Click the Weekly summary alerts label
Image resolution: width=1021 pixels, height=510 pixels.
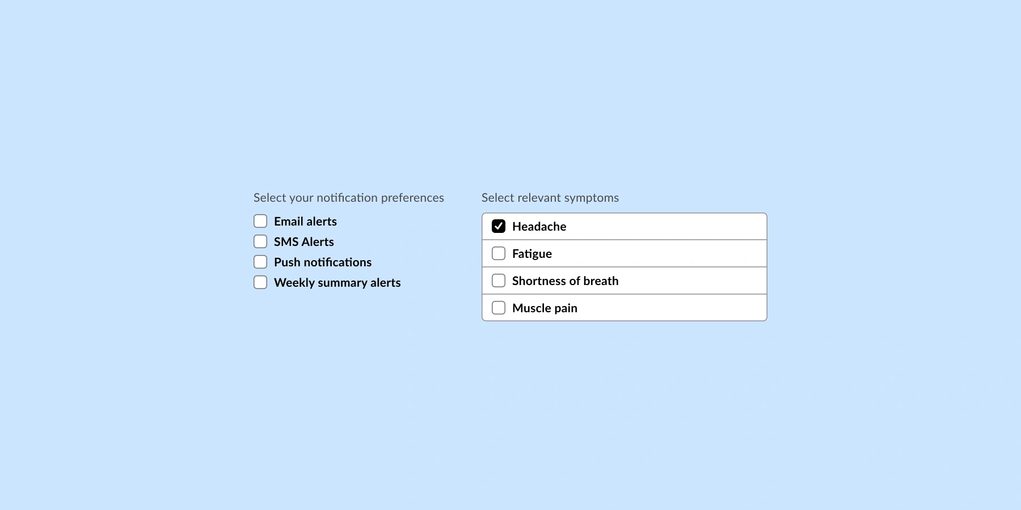click(x=337, y=282)
